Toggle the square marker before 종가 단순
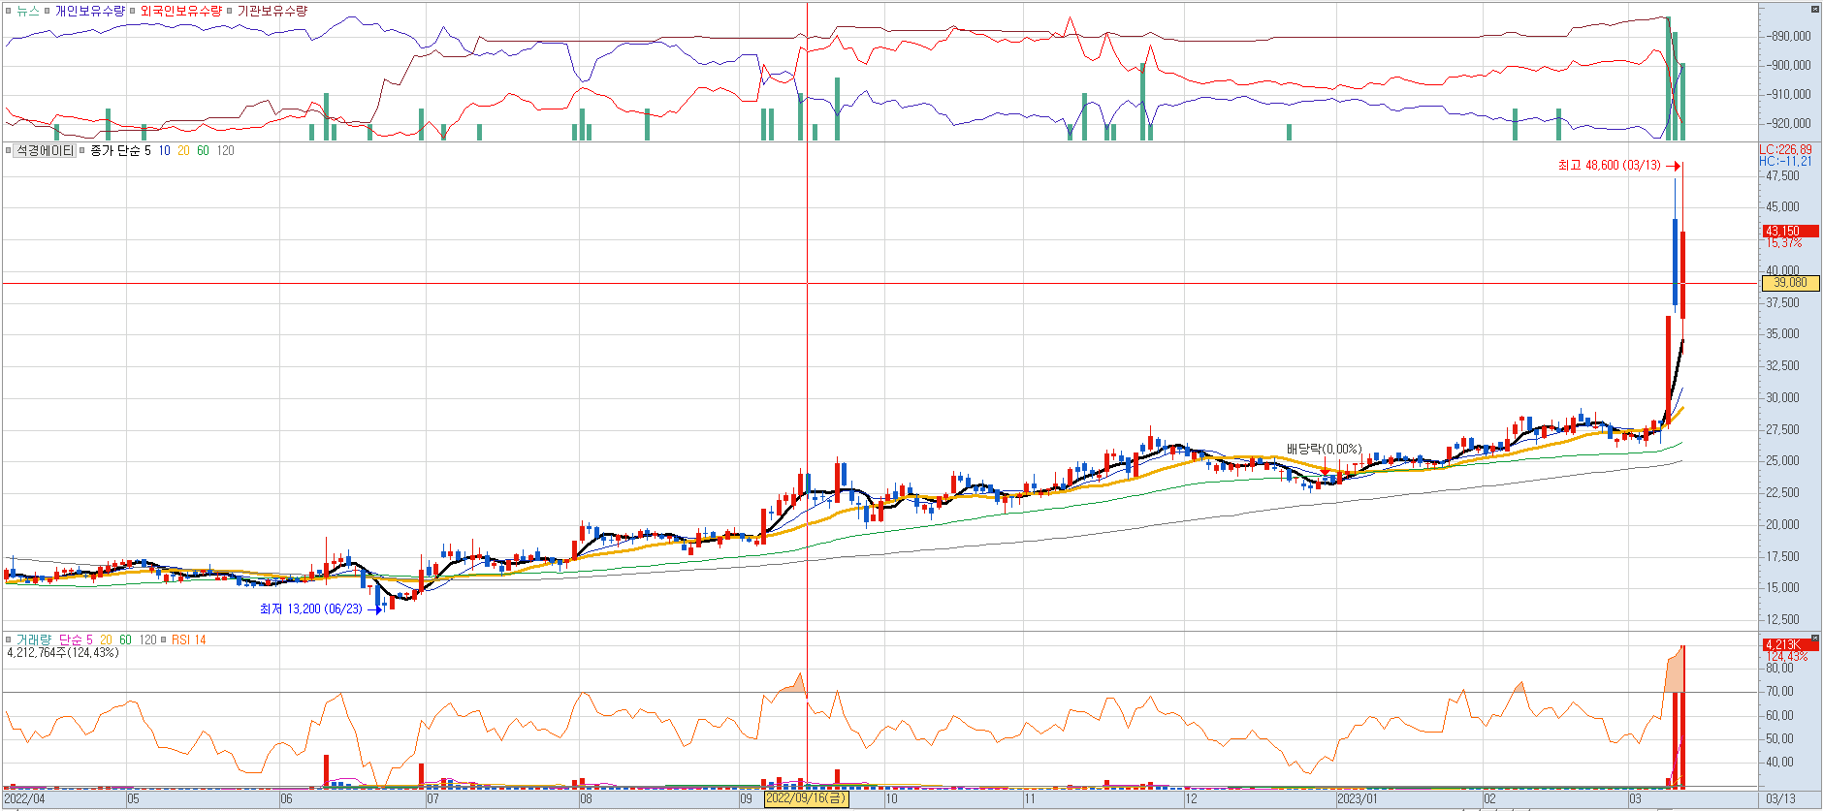 pyautogui.click(x=82, y=151)
